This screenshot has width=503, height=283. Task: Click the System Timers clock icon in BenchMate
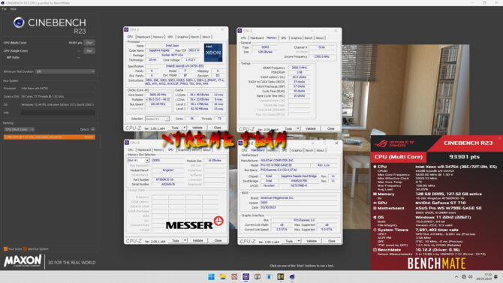tap(375, 230)
